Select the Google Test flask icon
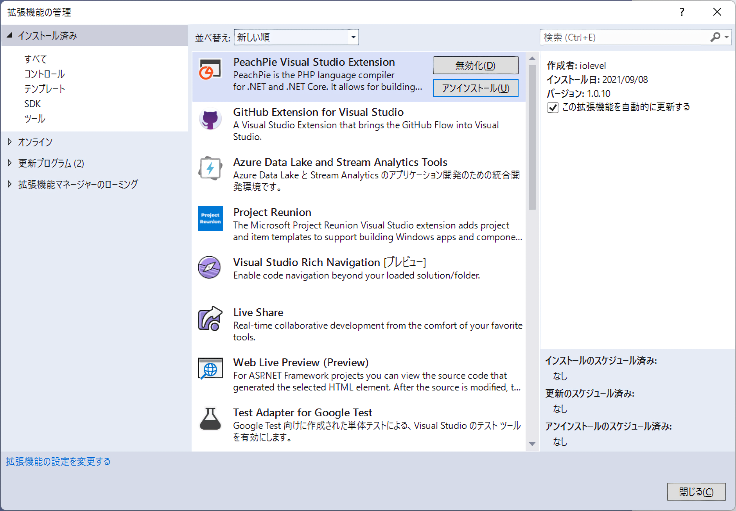The width and height of the screenshot is (736, 511). tap(210, 419)
